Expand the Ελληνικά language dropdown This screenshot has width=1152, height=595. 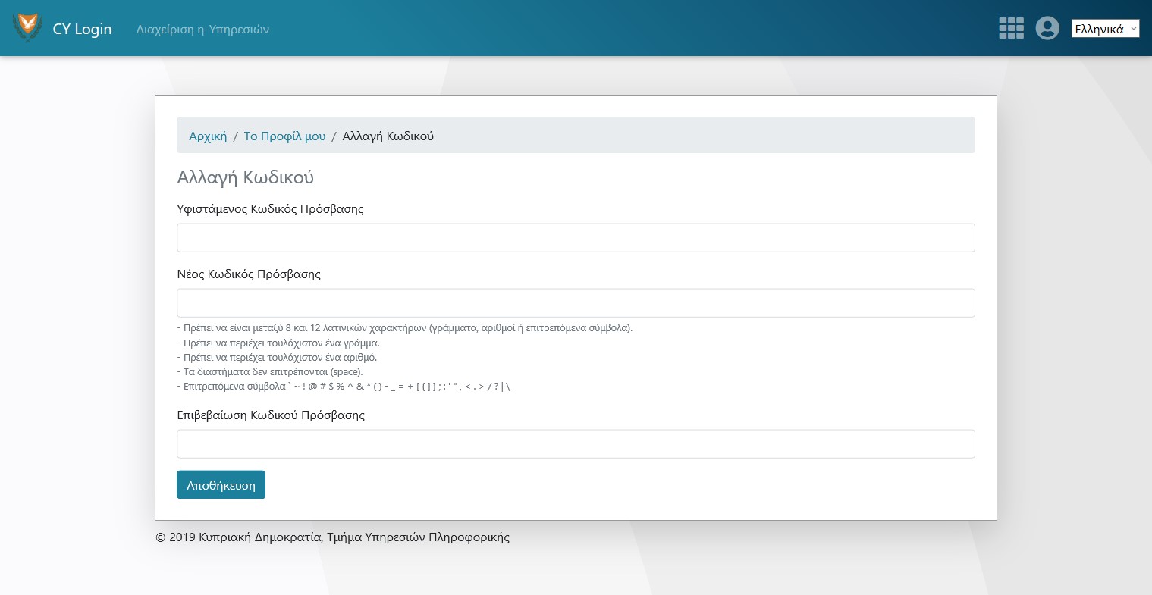click(x=1104, y=29)
